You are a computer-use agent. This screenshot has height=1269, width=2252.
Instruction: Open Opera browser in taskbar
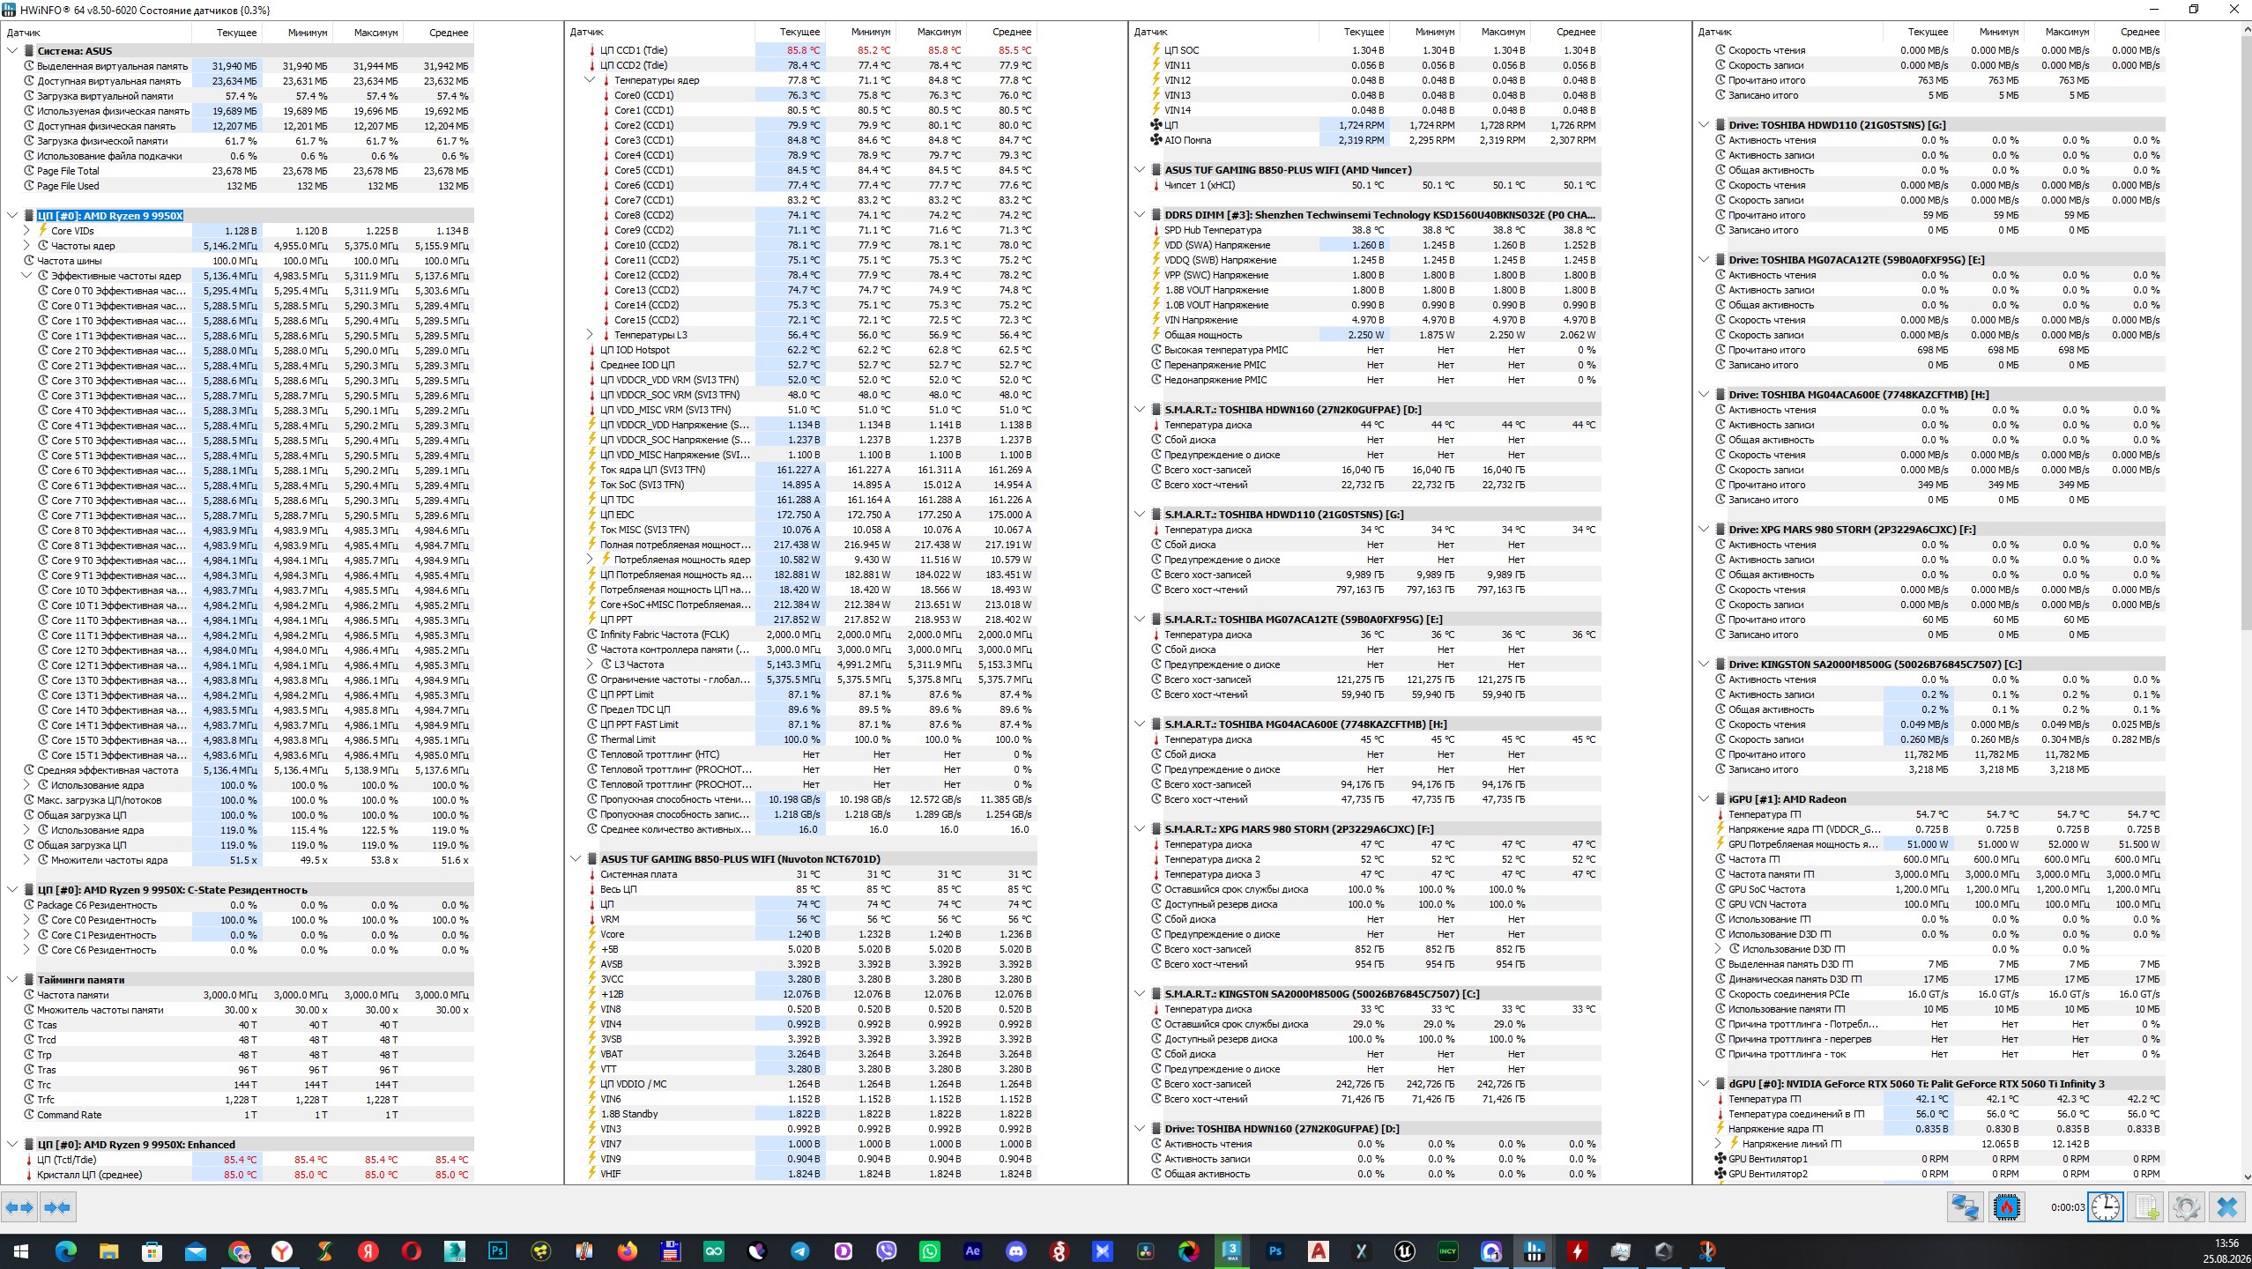(x=412, y=1251)
